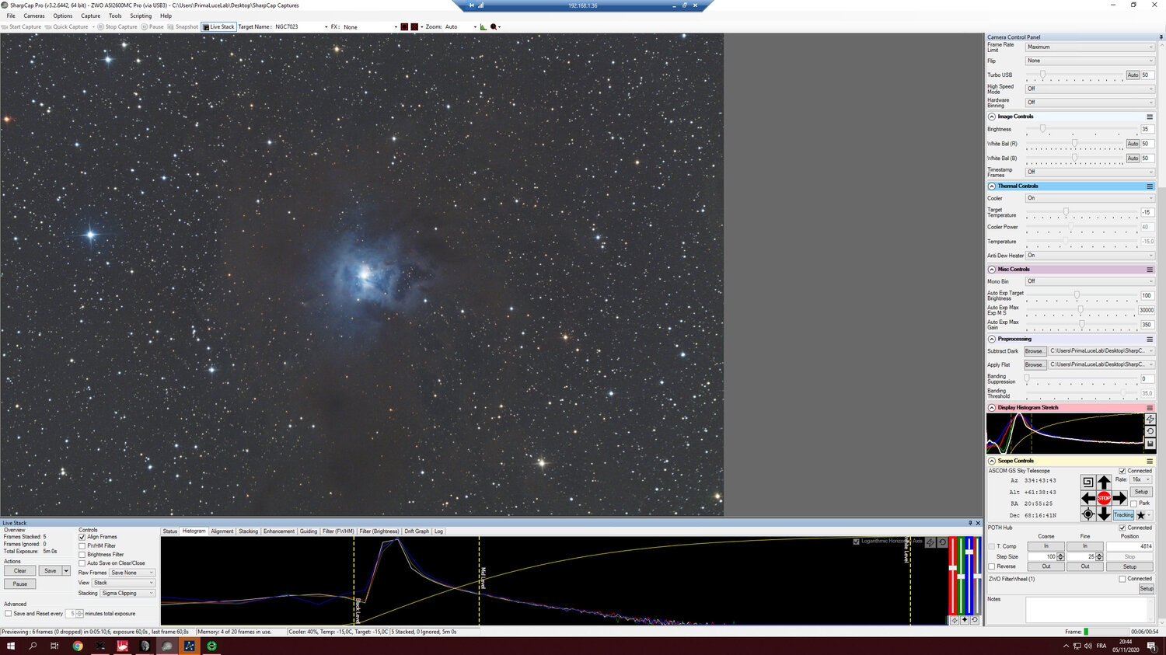Enable Auto Save on Clear/Close
The image size is (1166, 655).
82,563
